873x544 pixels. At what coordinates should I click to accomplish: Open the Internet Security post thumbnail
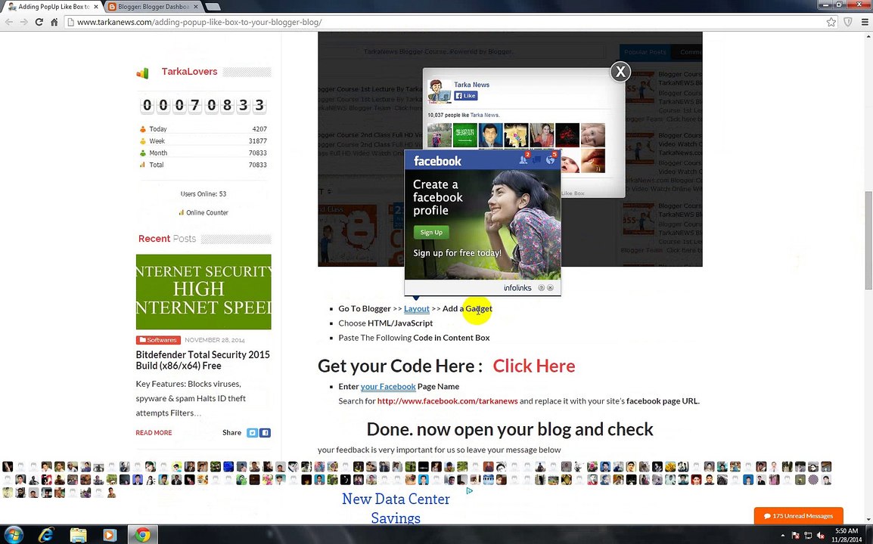point(203,292)
